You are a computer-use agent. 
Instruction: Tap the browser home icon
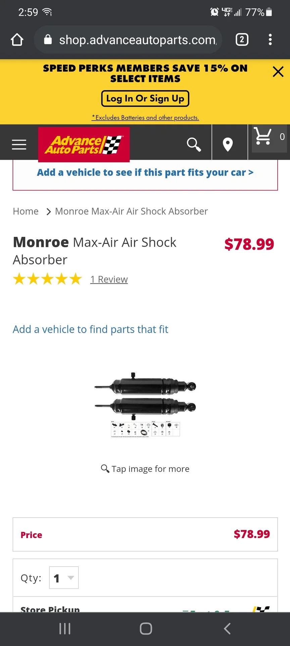click(x=17, y=40)
